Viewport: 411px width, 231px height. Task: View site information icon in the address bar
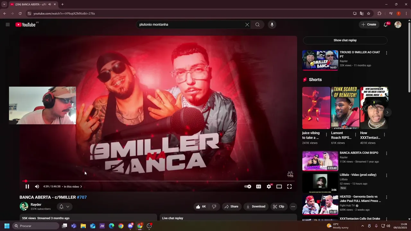click(29, 13)
